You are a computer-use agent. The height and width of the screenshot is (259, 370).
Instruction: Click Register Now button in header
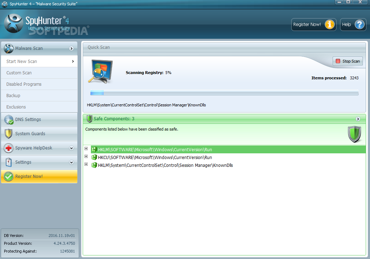pos(314,25)
